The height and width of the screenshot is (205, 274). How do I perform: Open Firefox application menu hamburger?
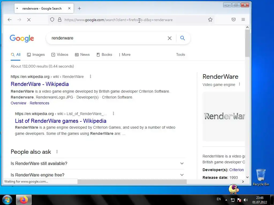(x=243, y=19)
